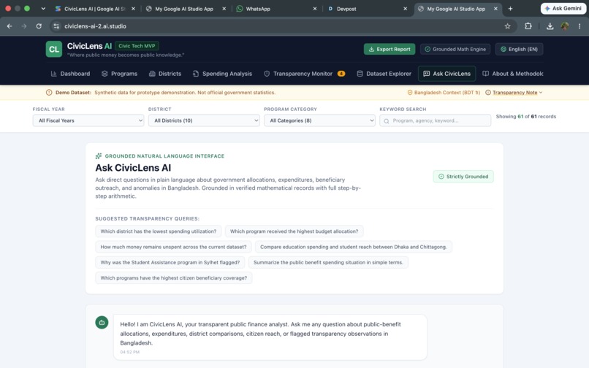
Task: Close the Devpost tab
Action: [x=405, y=9]
